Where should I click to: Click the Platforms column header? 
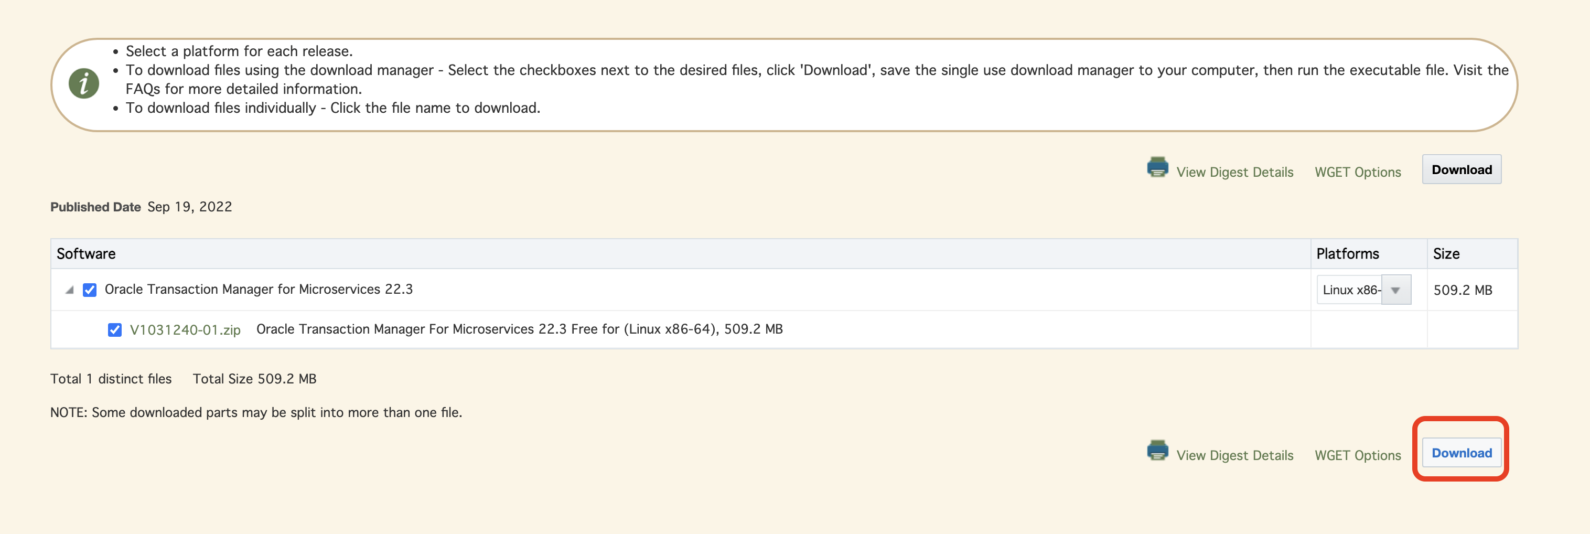click(x=1347, y=254)
